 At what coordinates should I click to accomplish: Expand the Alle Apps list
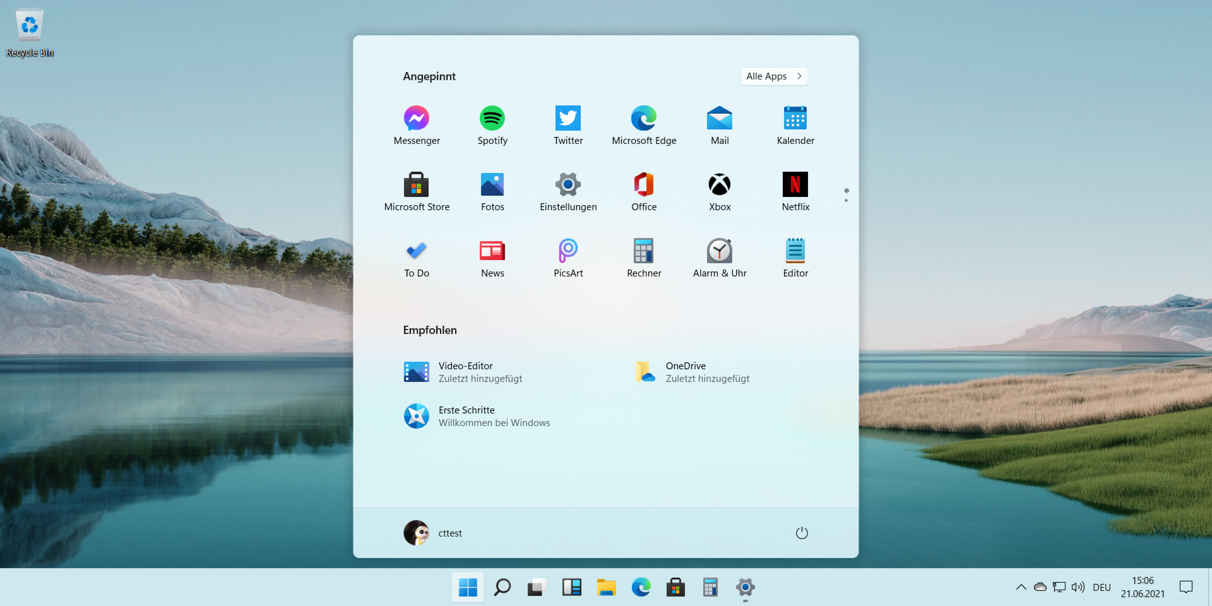(774, 76)
